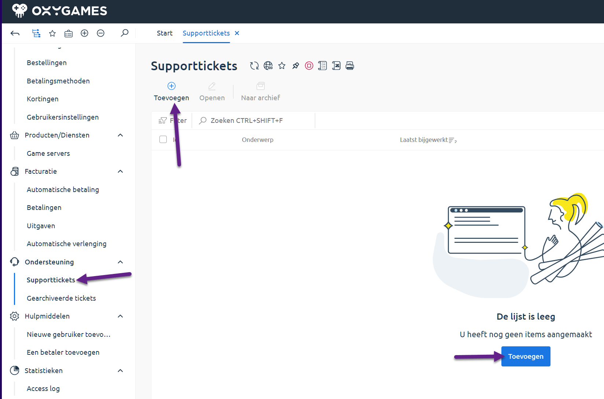Click the tree view icon in sidebar toolbar
The width and height of the screenshot is (604, 399).
(36, 33)
